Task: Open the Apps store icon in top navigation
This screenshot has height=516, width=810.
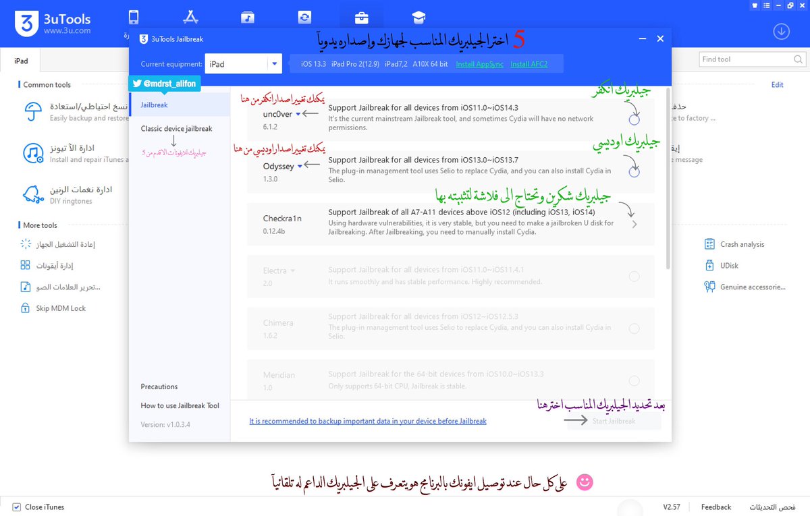Action: [x=190, y=17]
